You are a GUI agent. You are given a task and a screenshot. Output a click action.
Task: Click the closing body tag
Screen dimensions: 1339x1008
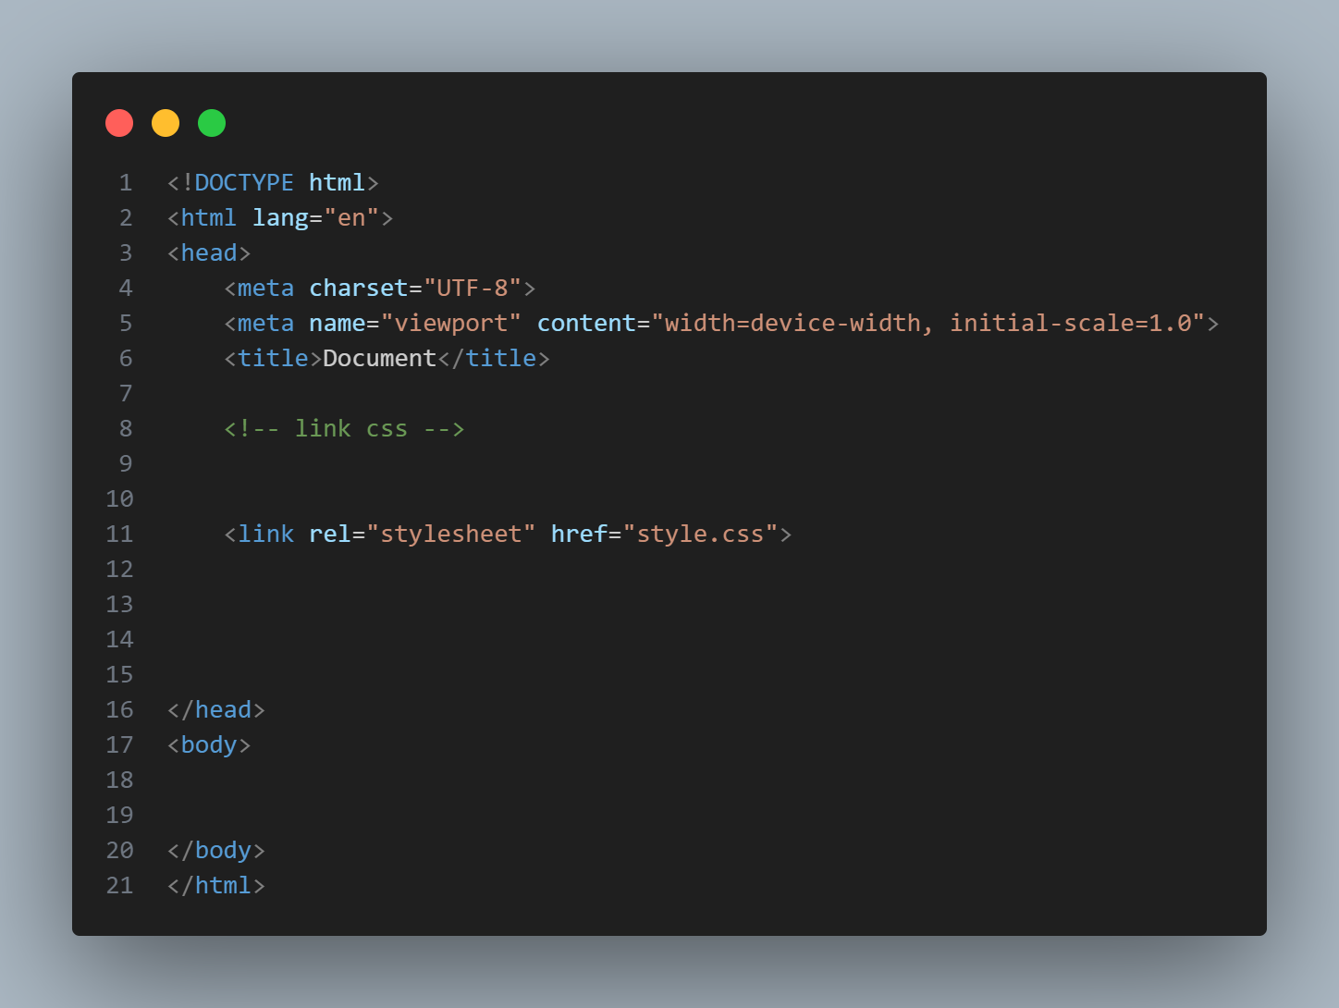click(x=216, y=851)
